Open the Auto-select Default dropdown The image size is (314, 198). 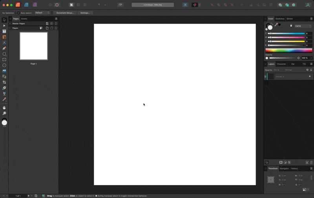tap(42, 13)
